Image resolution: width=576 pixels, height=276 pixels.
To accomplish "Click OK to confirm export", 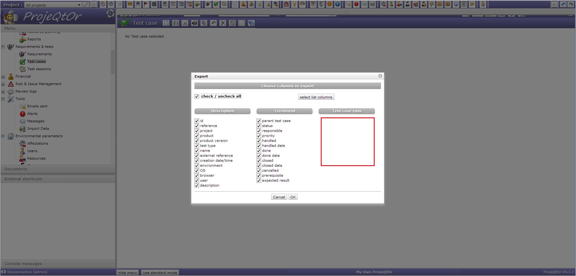I will [293, 197].
